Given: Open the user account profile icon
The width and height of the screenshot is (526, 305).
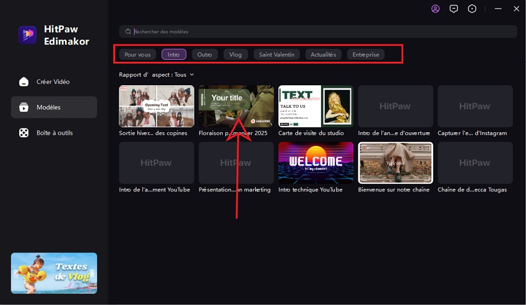Looking at the screenshot, I should tap(436, 9).
